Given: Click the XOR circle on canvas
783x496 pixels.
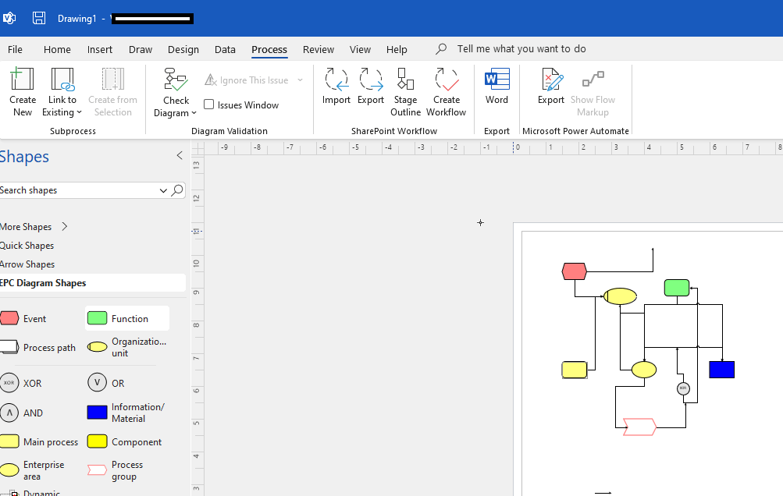Looking at the screenshot, I should [683, 388].
